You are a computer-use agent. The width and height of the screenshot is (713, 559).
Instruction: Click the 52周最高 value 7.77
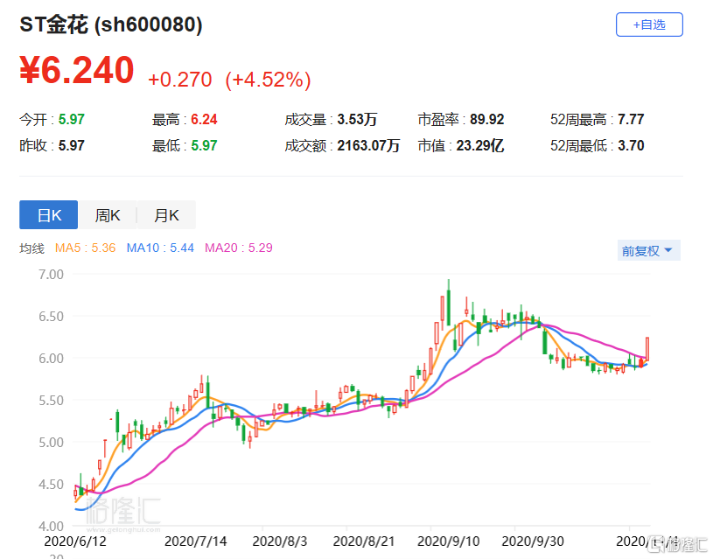click(631, 120)
